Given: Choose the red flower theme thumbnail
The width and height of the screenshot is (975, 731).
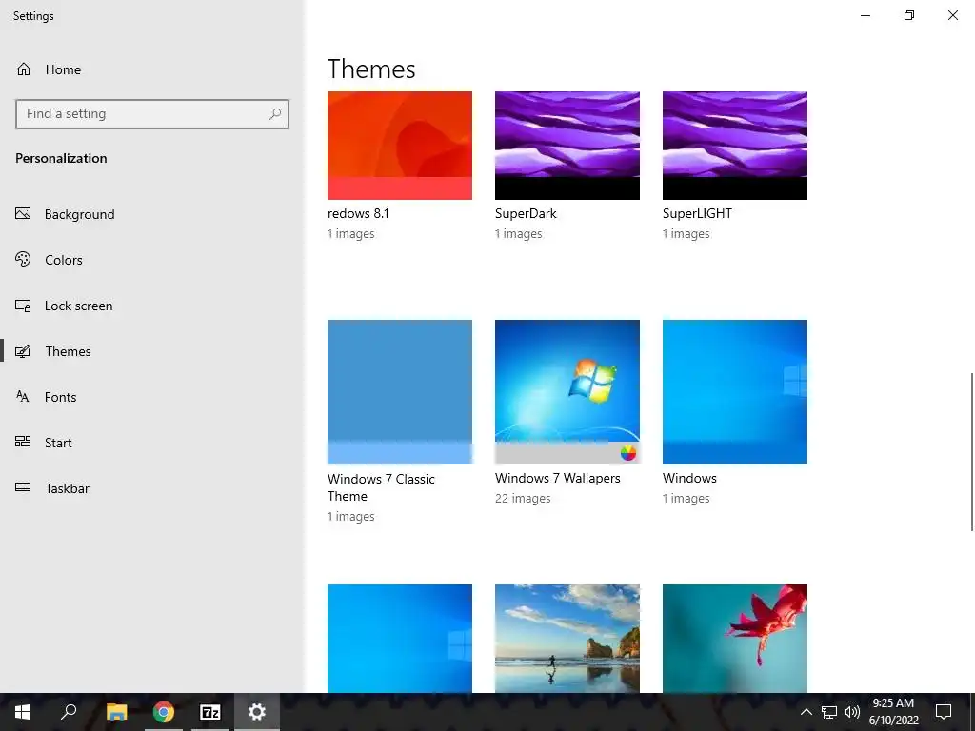Looking at the screenshot, I should 735,639.
